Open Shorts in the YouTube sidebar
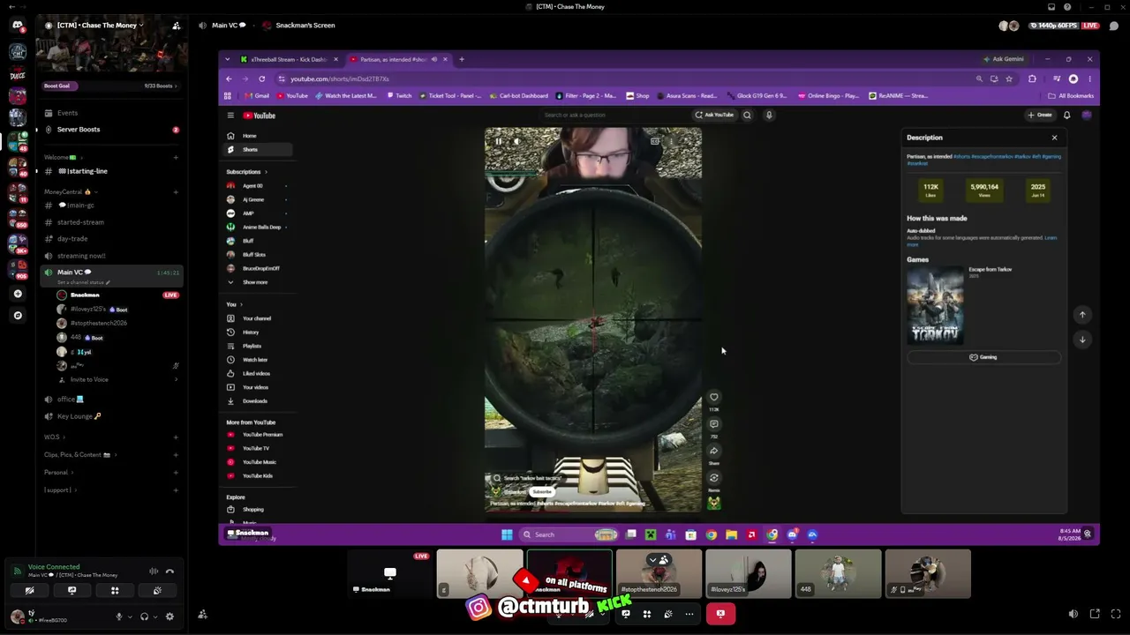Viewport: 1130px width, 635px height. coord(258,149)
